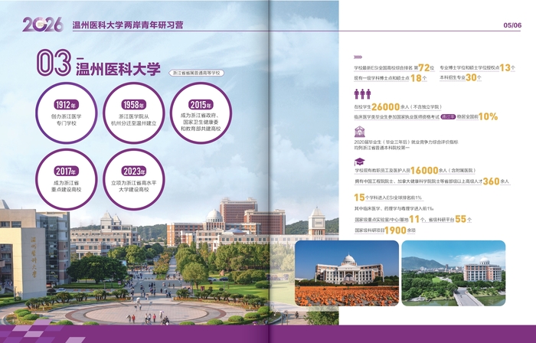Viewport: 536px width, 343px height.
Task: Click the heading 温州医科大学 beside 03
Action: tap(118, 69)
